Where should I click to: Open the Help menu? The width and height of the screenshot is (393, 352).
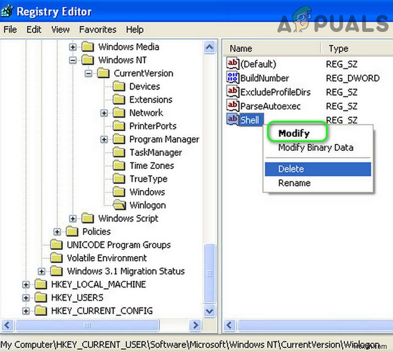tap(135, 30)
